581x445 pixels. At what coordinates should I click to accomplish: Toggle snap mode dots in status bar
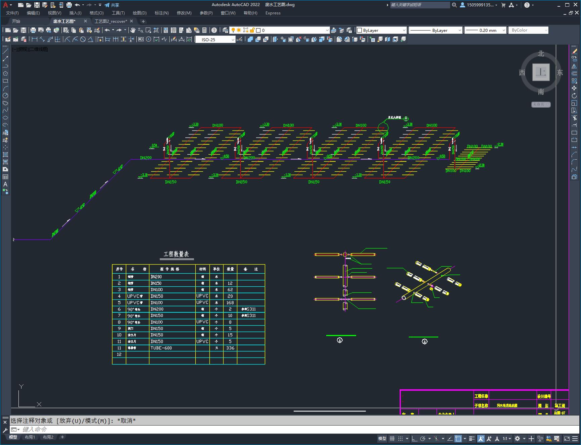click(400, 438)
